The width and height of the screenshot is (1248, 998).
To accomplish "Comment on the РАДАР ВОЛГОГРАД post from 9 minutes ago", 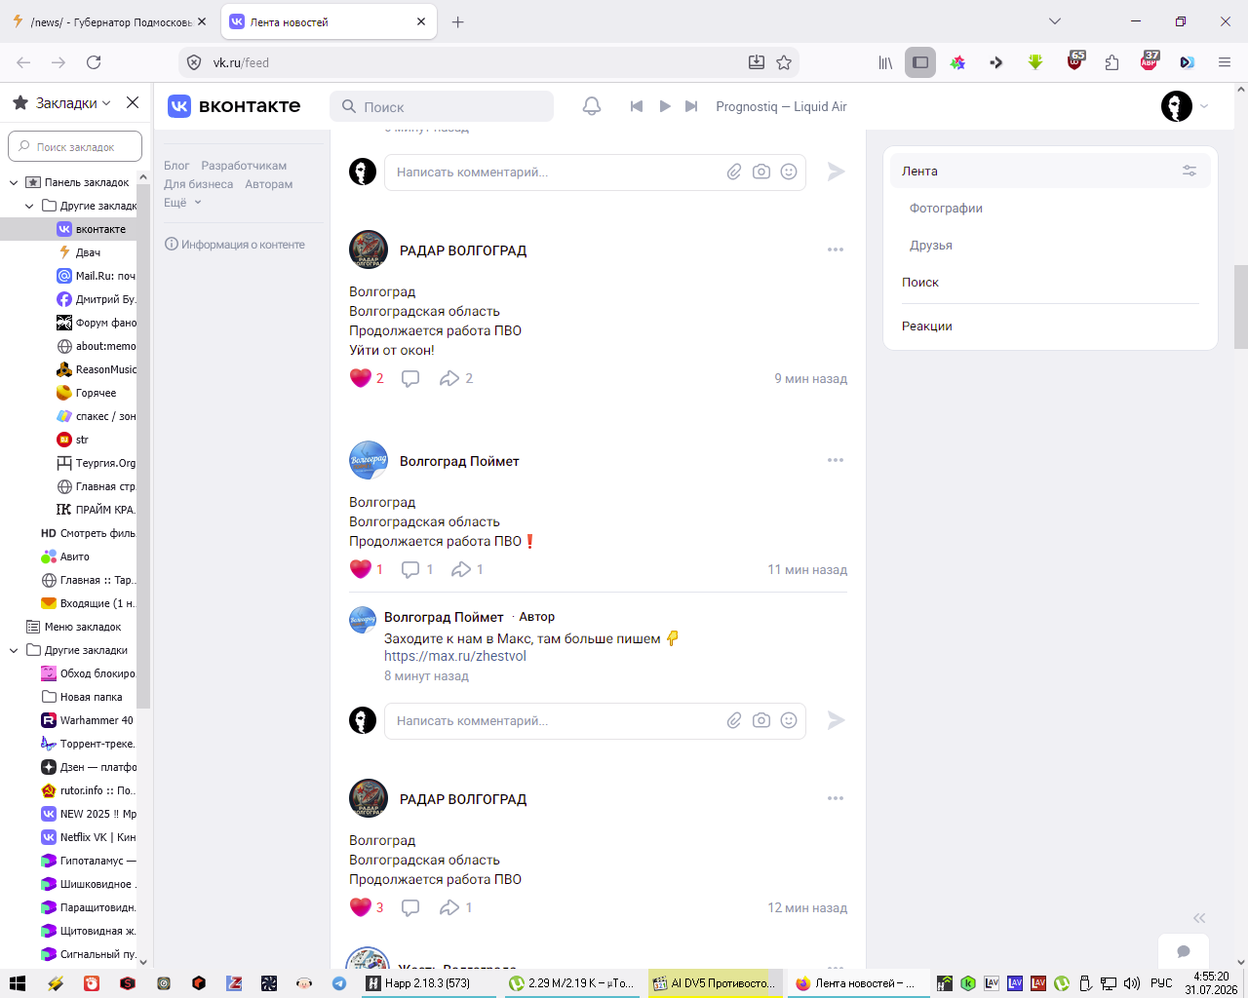I will click(410, 378).
